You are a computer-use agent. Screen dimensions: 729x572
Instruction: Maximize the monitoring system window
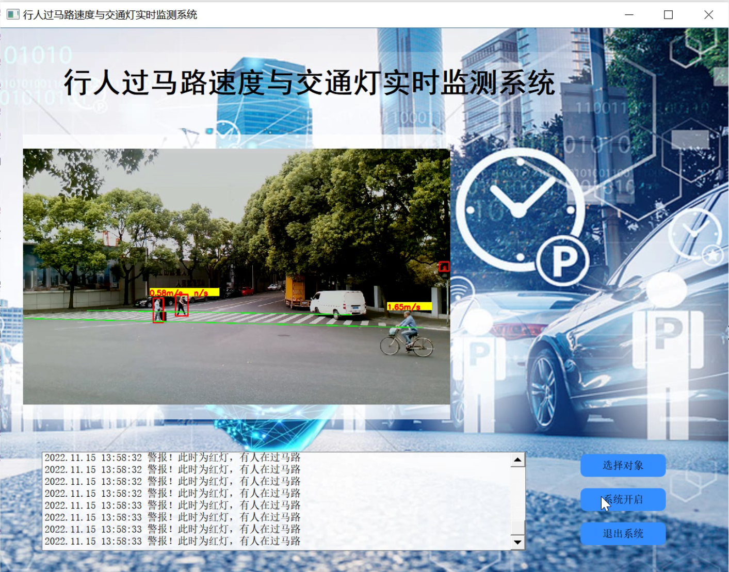[668, 14]
